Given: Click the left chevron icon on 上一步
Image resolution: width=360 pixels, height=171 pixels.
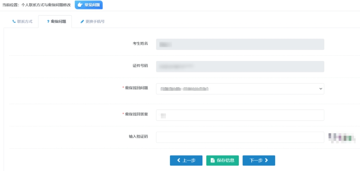Looking at the screenshot, I should [178, 161].
